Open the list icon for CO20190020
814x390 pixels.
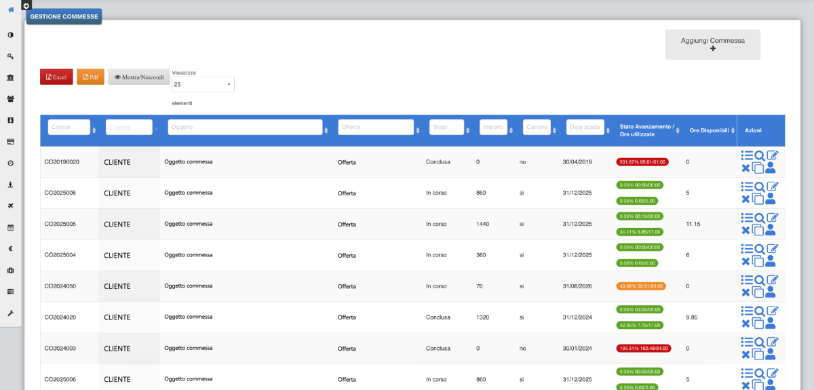point(747,155)
